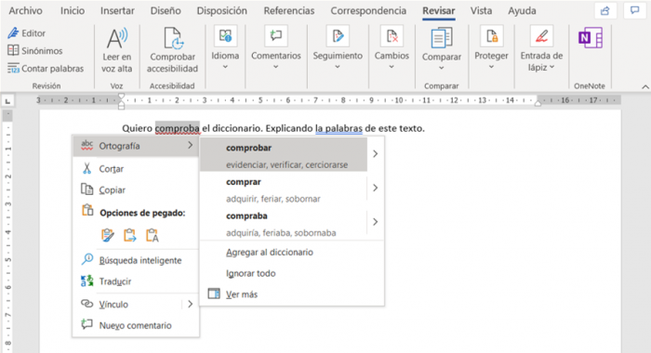Collapse the ribbon with the caret
This screenshot has width=651, height=353.
tap(645, 86)
